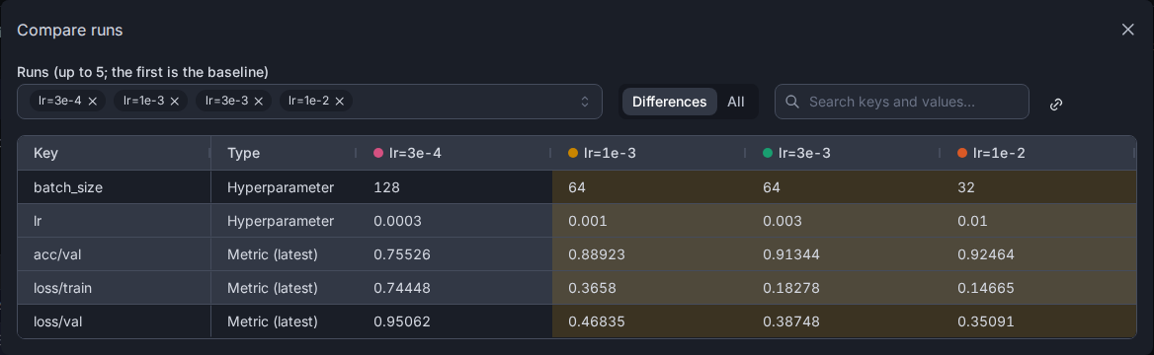The image size is (1154, 355).
Task: Click the lr=3e-4 chip label
Action: (59, 102)
